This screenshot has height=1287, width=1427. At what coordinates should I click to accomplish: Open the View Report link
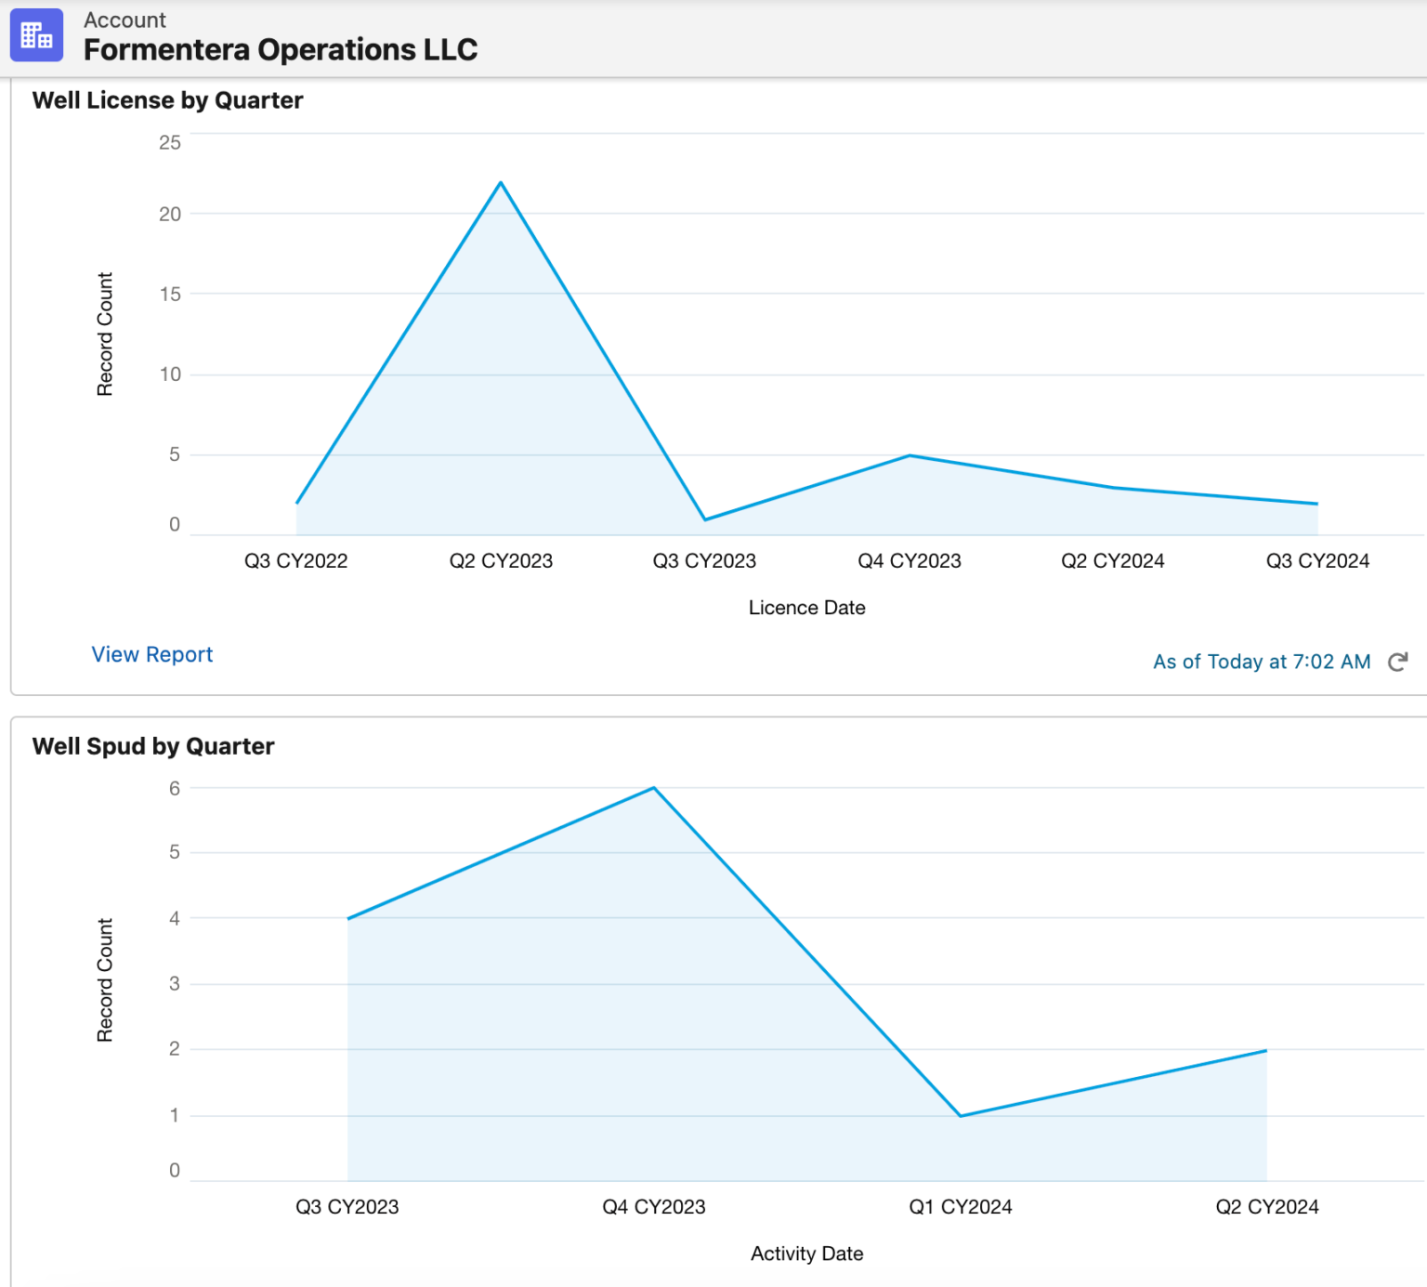[151, 654]
